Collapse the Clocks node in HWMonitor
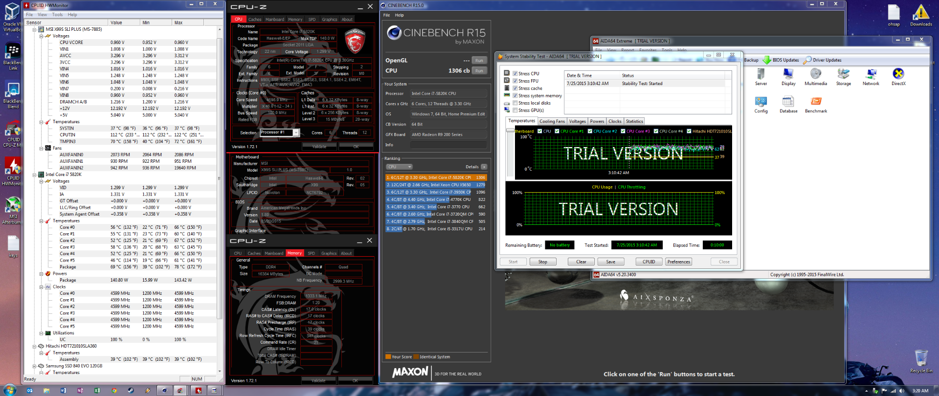Viewport: 939px width, 396px height. [x=42, y=287]
